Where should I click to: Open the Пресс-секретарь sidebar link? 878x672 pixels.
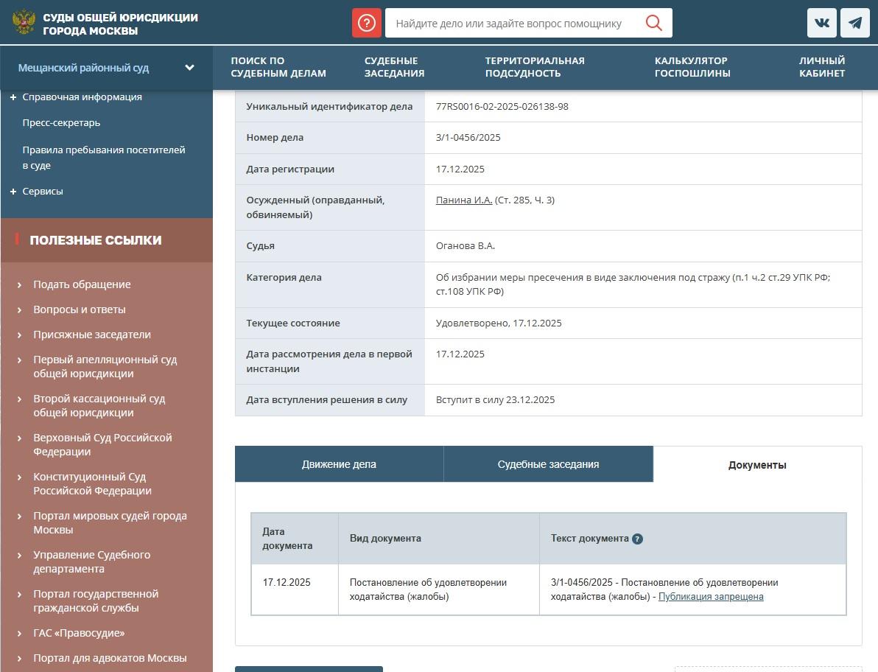(x=61, y=123)
